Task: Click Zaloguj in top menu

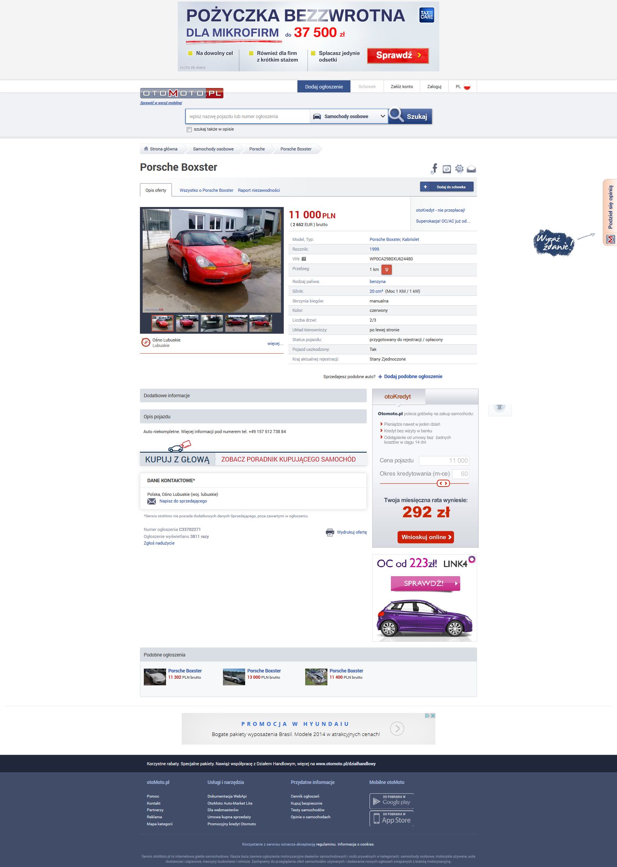Action: tap(434, 87)
